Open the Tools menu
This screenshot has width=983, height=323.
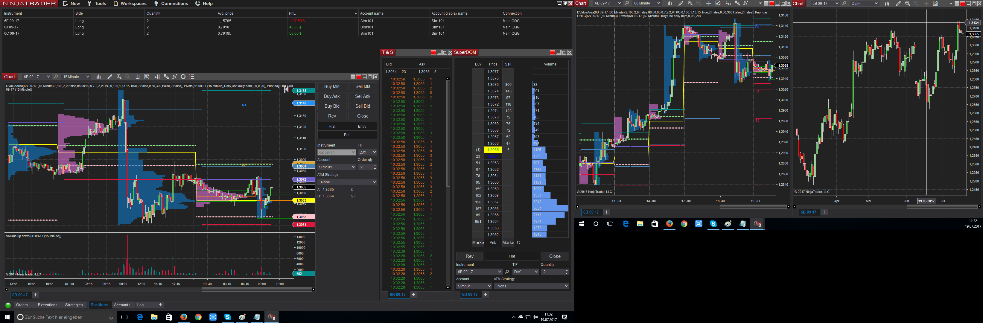pos(97,3)
